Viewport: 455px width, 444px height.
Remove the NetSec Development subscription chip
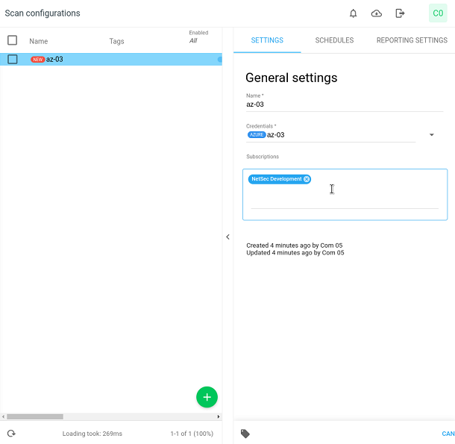tap(307, 179)
